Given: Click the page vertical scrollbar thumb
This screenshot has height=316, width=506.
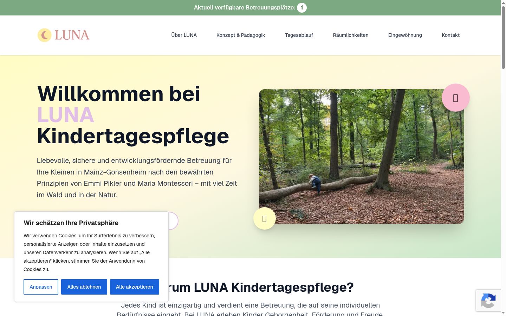Looking at the screenshot, I should coord(503,37).
